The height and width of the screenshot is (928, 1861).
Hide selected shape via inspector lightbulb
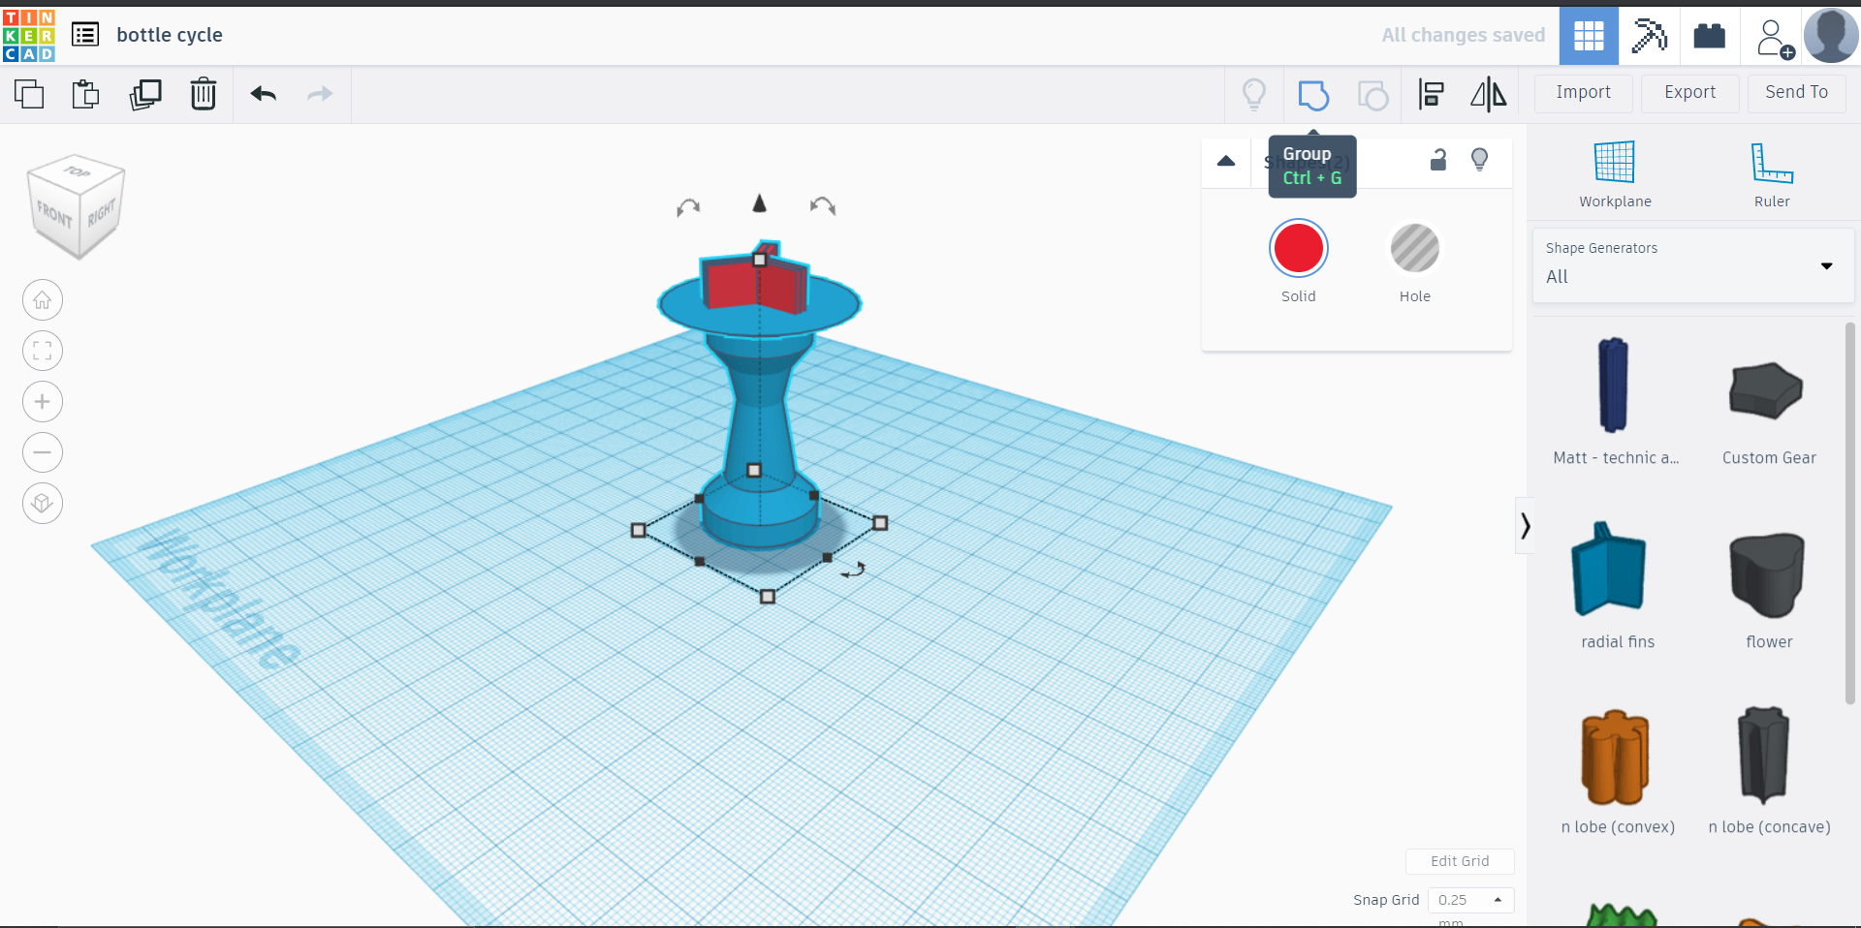coord(1480,160)
